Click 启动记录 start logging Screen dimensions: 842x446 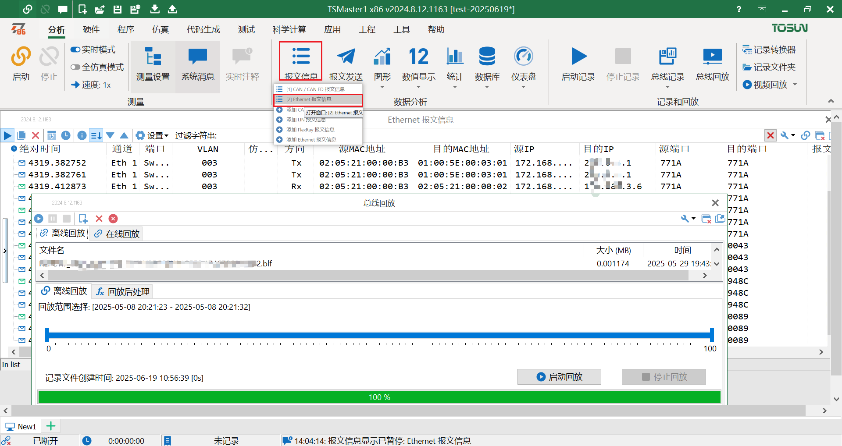[578, 64]
